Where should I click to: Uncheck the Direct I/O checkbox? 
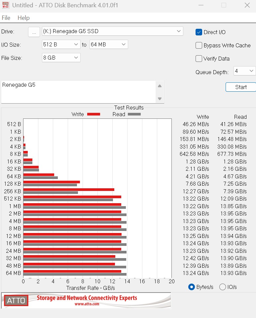[x=199, y=32]
